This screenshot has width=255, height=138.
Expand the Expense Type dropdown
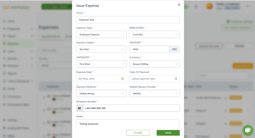point(101,34)
